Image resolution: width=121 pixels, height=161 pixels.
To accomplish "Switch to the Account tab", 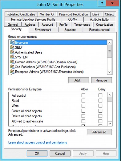I will [47, 24].
